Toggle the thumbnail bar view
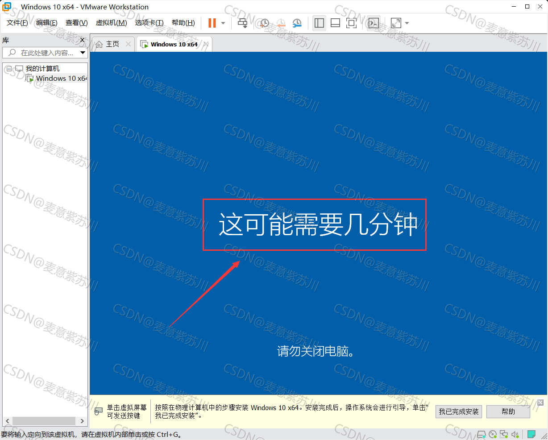The width and height of the screenshot is (548, 440). [335, 23]
